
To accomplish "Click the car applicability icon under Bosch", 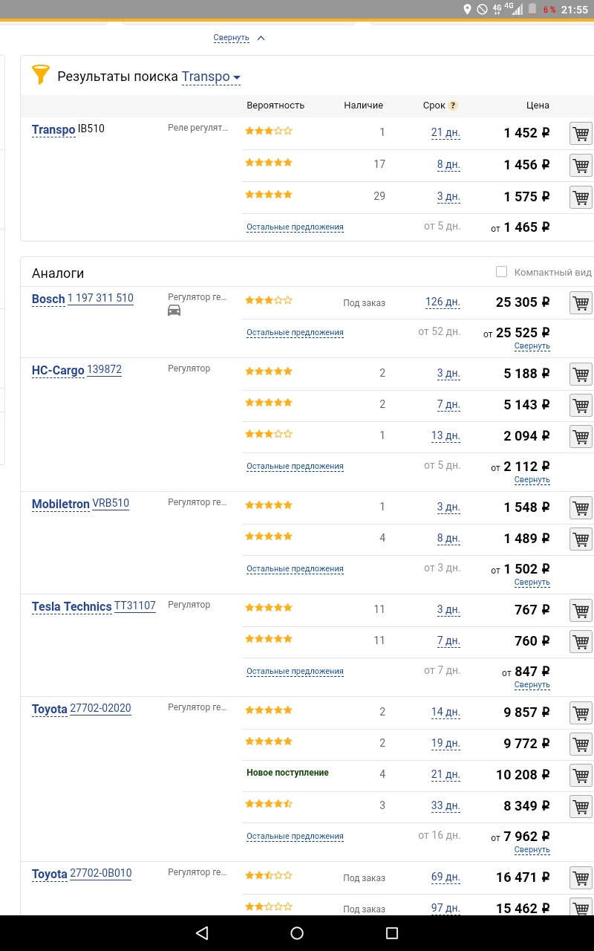I will click(x=174, y=311).
